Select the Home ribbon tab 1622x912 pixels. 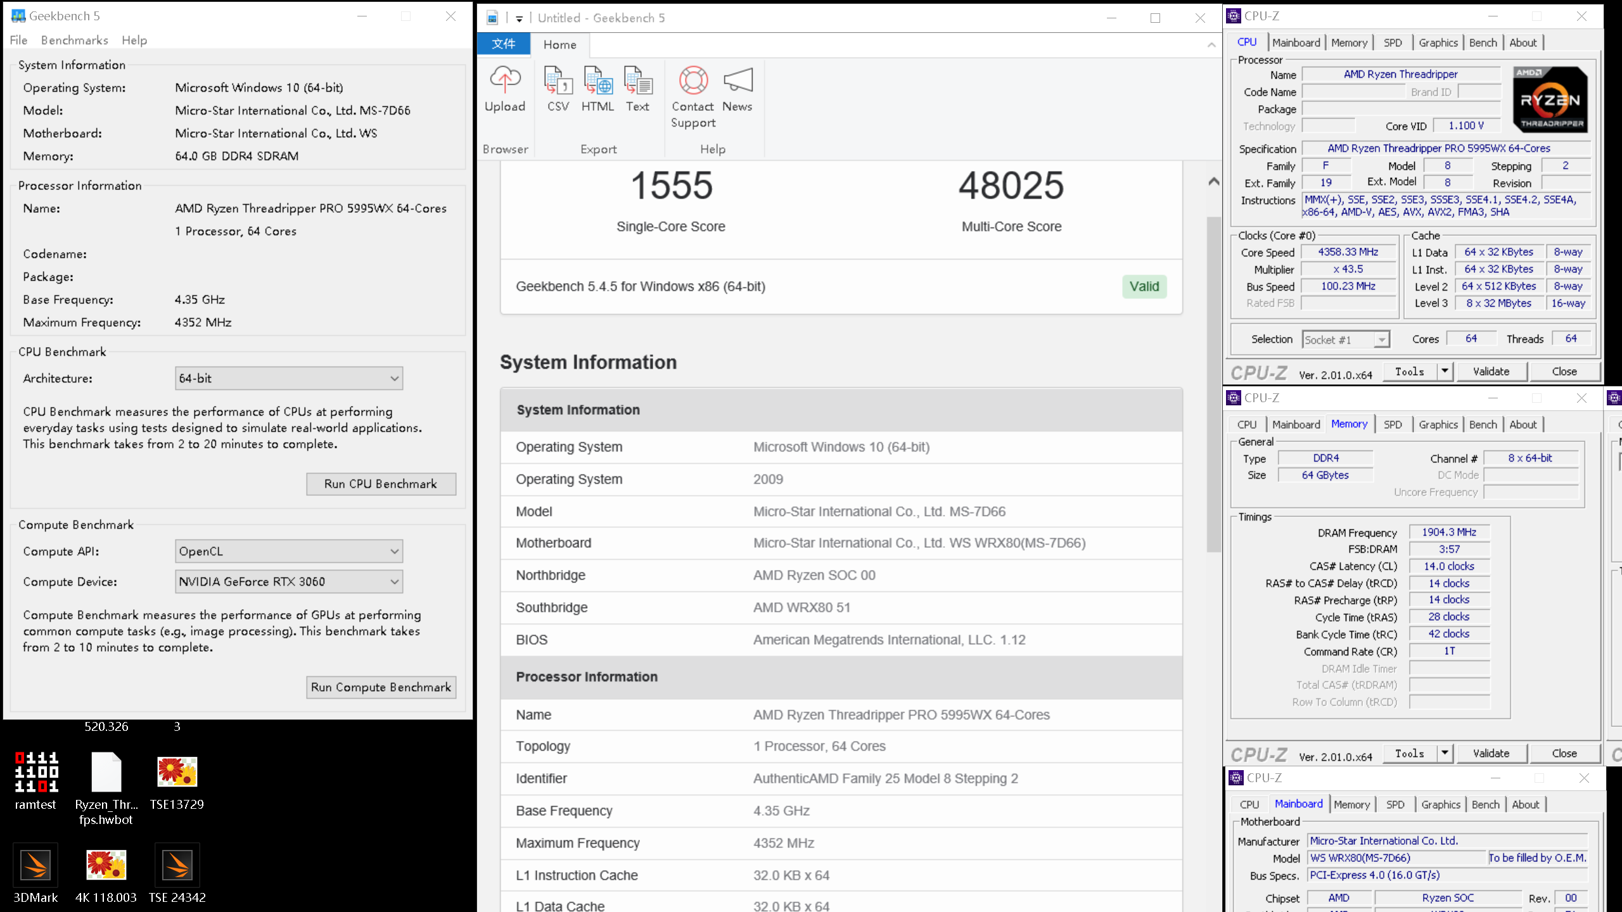pos(560,45)
